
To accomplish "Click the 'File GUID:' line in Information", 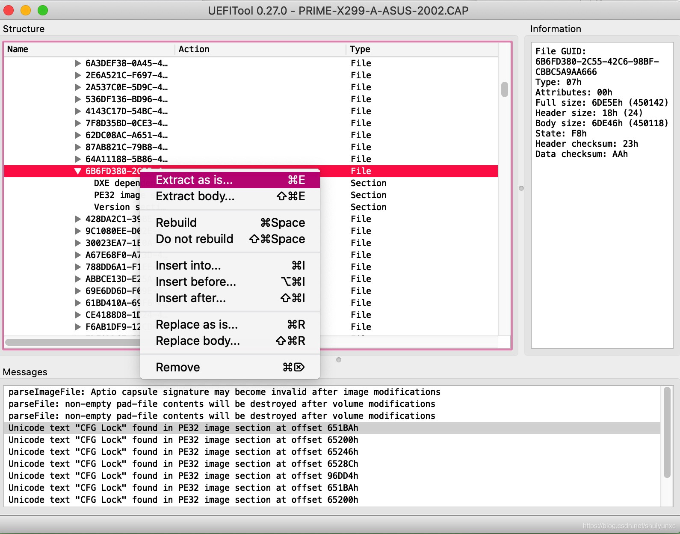I will coord(560,51).
